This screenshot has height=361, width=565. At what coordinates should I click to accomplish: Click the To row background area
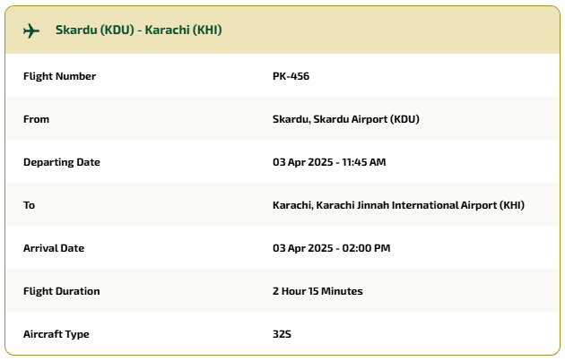click(282, 205)
